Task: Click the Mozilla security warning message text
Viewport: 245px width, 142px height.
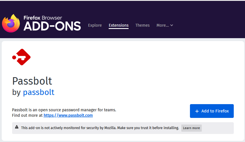Action: pyautogui.click(x=100, y=128)
